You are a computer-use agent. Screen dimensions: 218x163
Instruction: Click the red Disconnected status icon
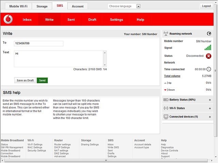pos(208,56)
